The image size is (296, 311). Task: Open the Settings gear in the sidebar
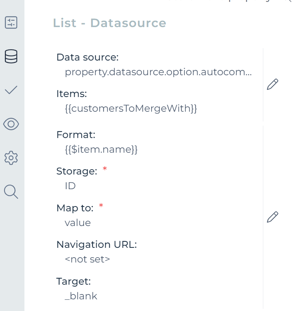tap(11, 158)
